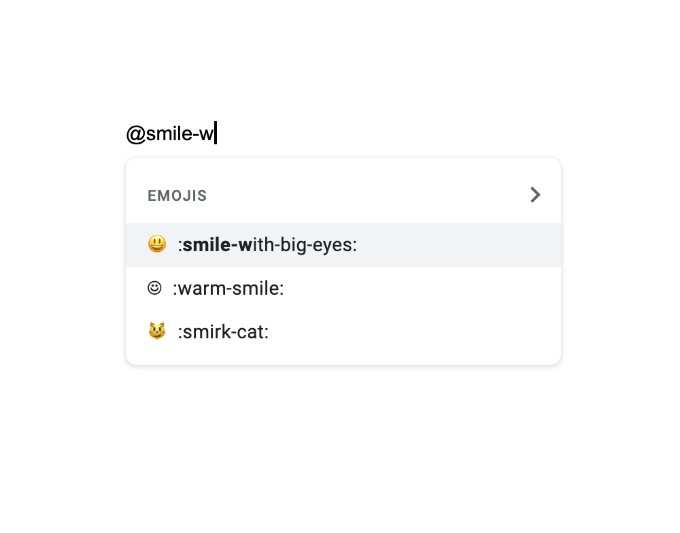Image resolution: width=680 pixels, height=533 pixels.
Task: Click the smirking cat emoji icon
Action: pyautogui.click(x=157, y=332)
